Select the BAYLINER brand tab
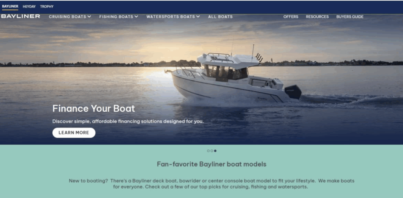 [10, 6]
